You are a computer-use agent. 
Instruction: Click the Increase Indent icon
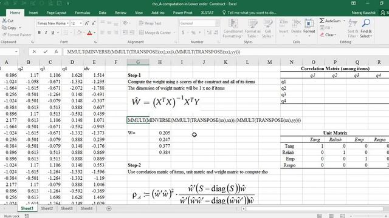pos(132,32)
